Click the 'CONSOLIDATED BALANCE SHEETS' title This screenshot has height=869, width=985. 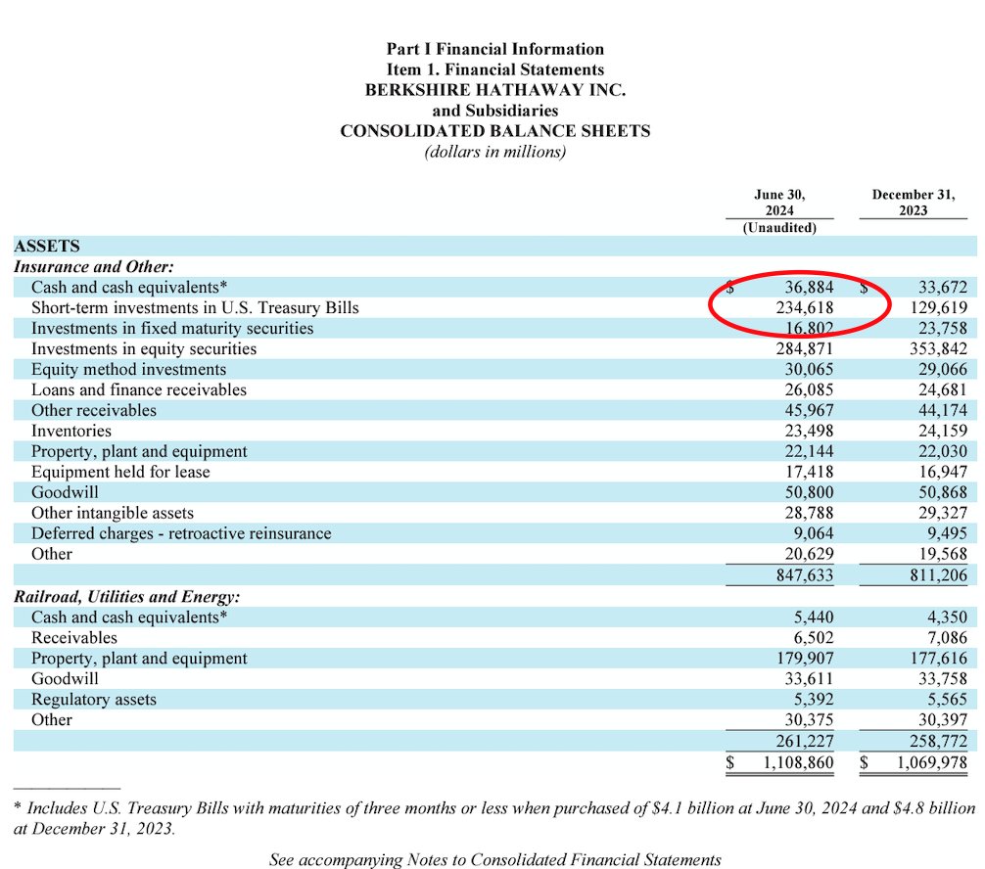(x=495, y=131)
